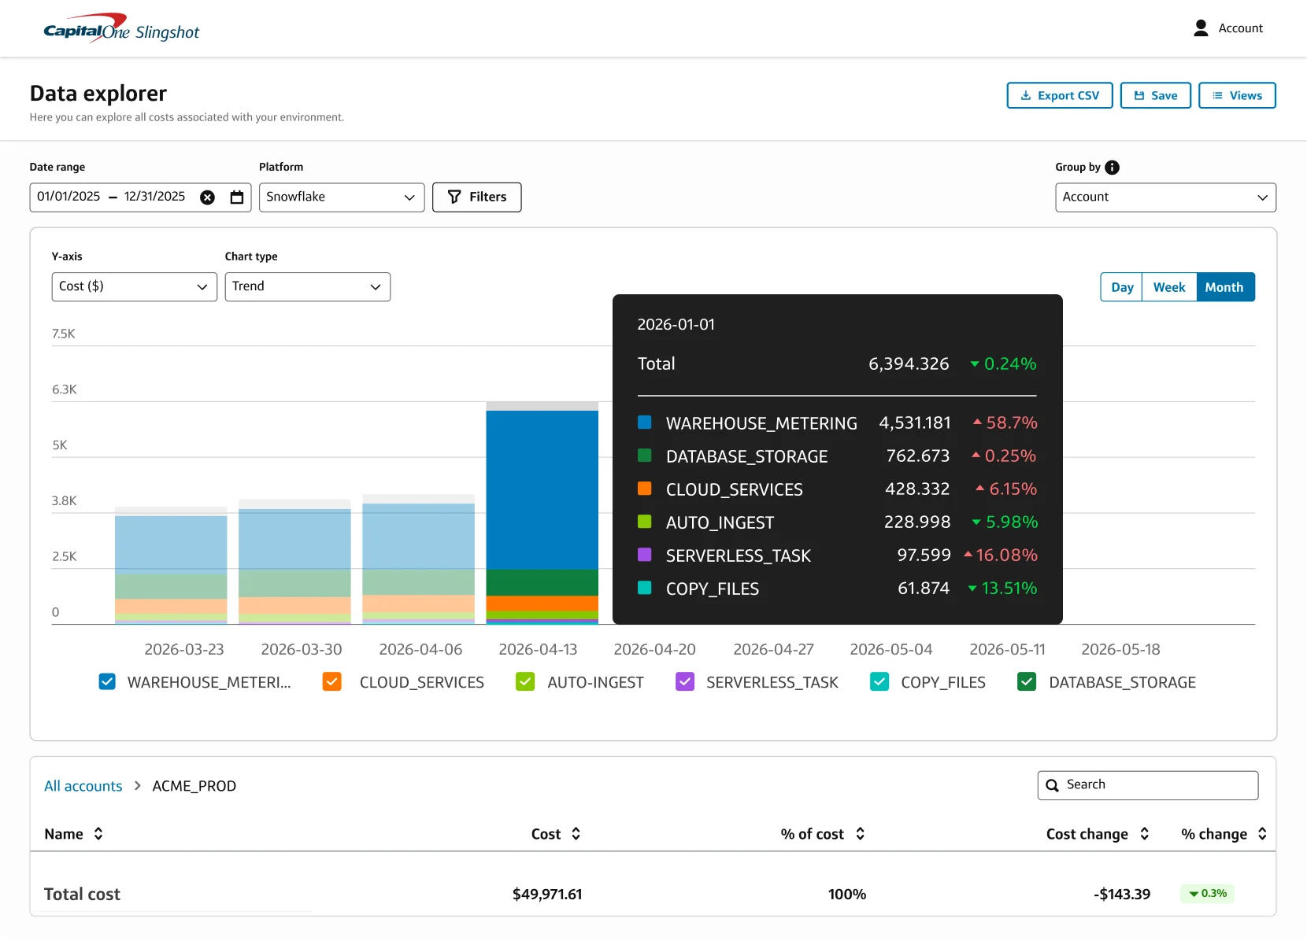Open the Views button

pyautogui.click(x=1237, y=95)
